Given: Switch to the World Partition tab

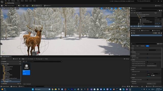Looking at the screenshot, I should coord(145,31).
